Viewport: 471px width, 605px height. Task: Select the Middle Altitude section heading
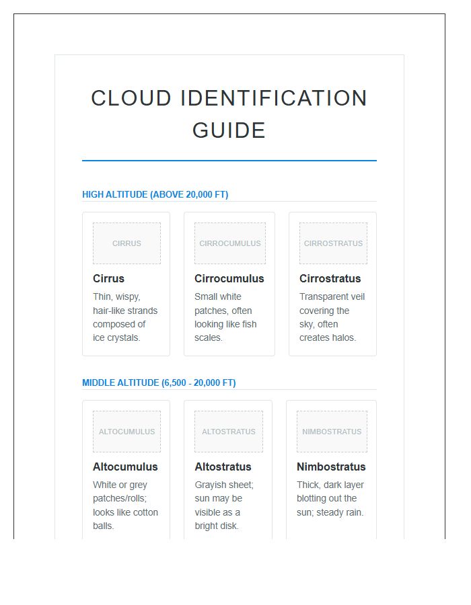159,382
